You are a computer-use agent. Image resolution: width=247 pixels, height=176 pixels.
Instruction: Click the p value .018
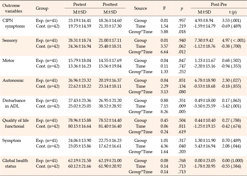[x=182, y=32]
